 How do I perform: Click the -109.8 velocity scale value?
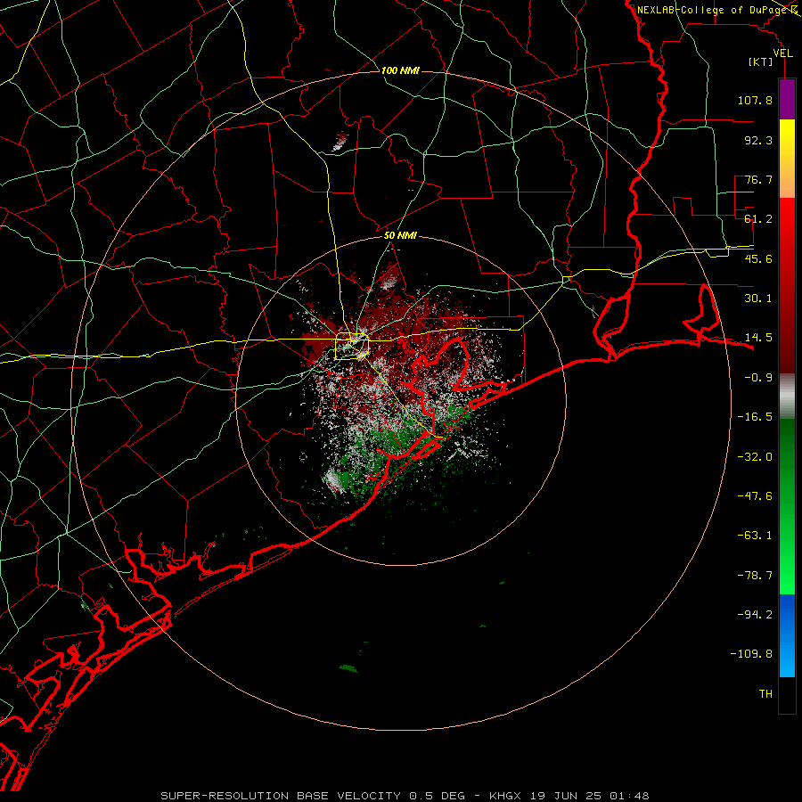point(751,654)
